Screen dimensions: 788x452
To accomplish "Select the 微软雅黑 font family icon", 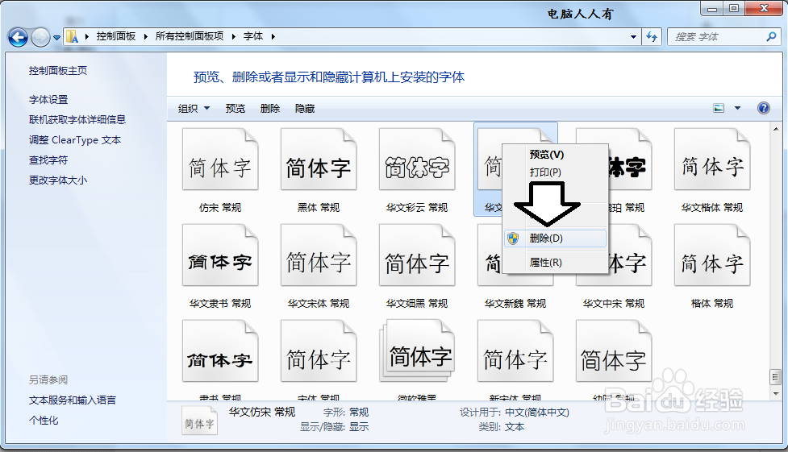I will tap(417, 351).
